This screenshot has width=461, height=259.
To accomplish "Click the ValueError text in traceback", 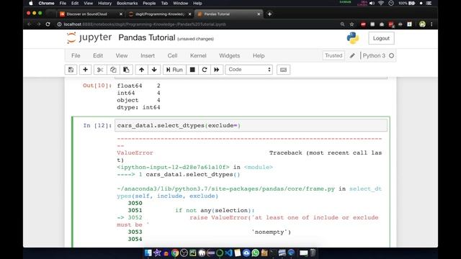I will click(135, 153).
